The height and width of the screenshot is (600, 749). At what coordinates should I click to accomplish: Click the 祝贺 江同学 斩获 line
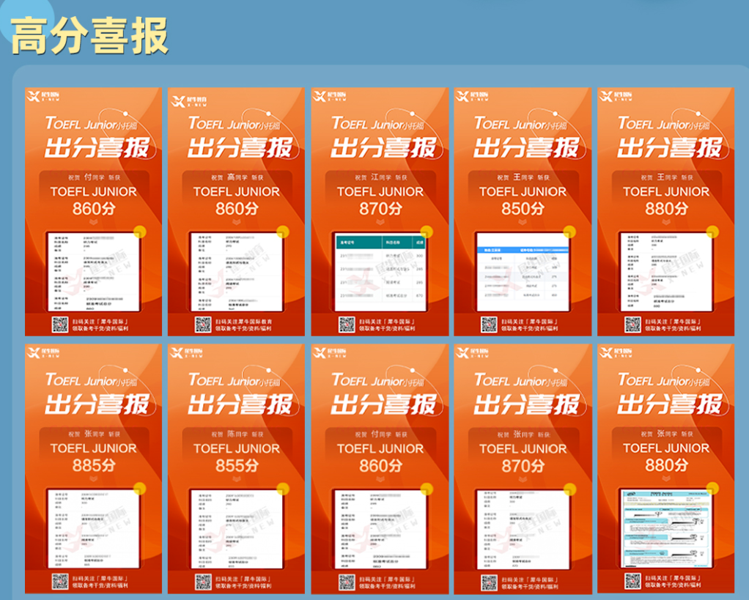[x=380, y=177]
